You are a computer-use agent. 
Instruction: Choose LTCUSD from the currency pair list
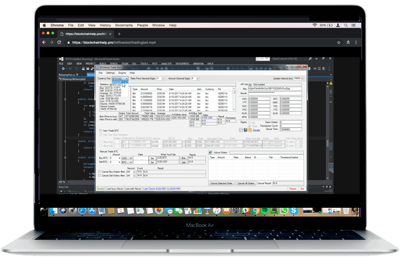[117, 95]
